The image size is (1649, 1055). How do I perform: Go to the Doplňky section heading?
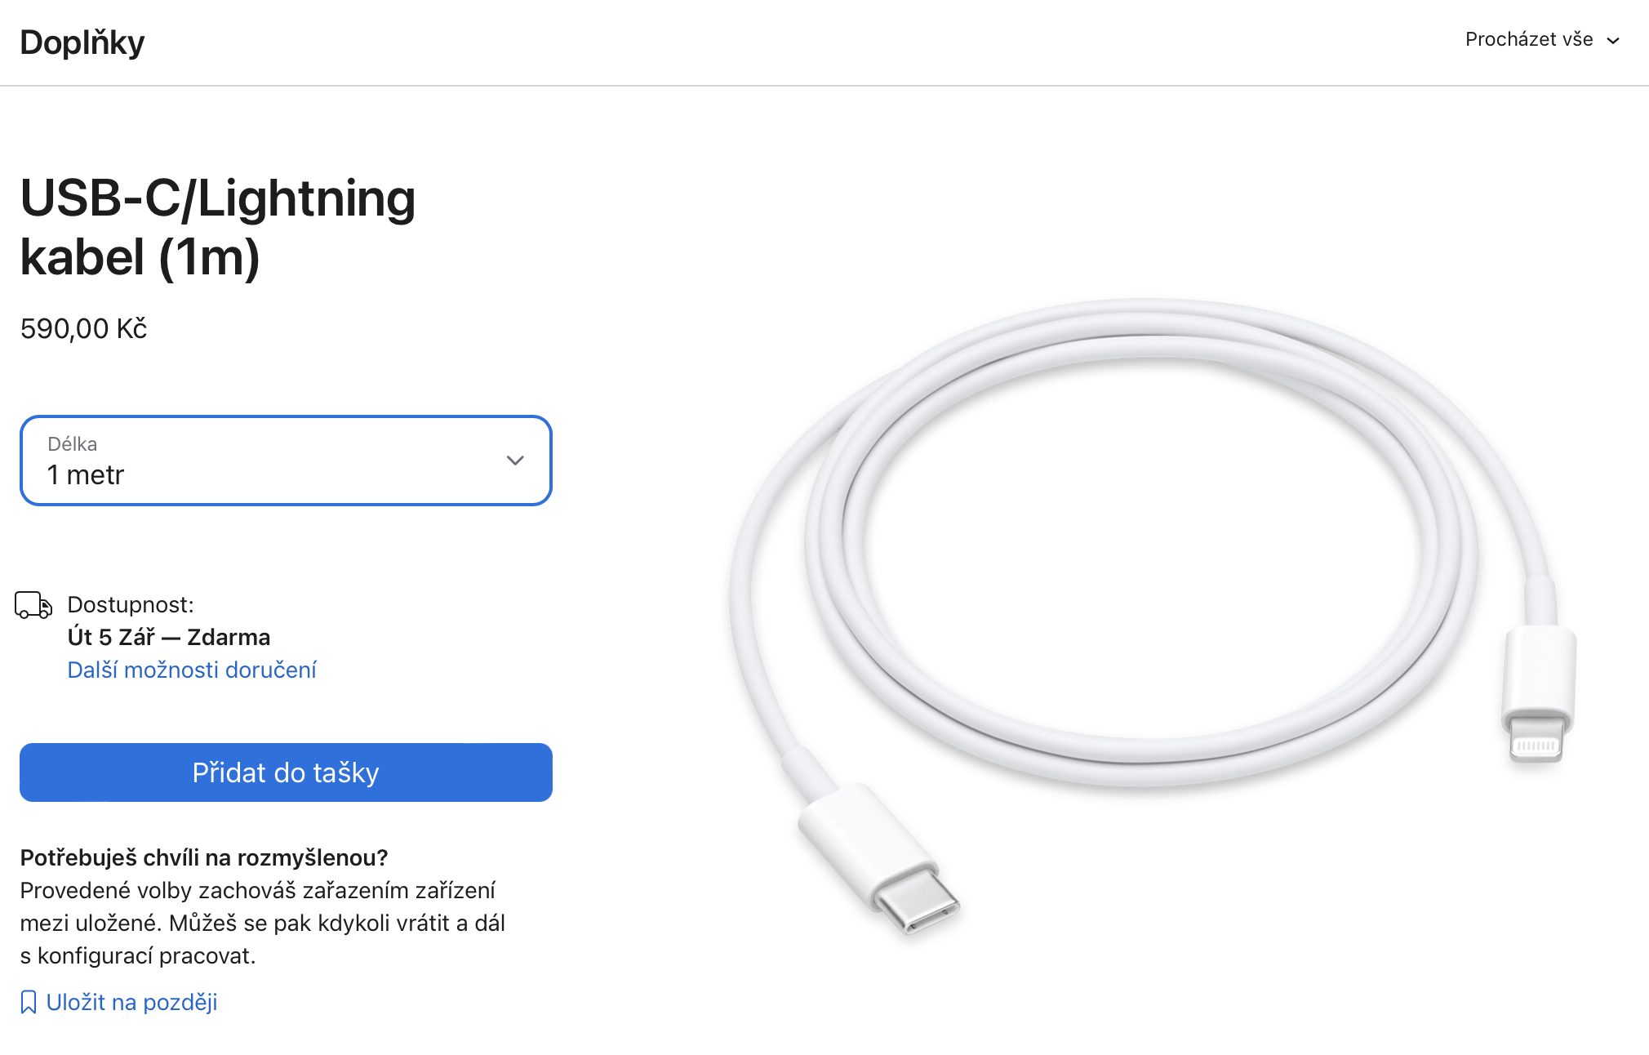82,42
